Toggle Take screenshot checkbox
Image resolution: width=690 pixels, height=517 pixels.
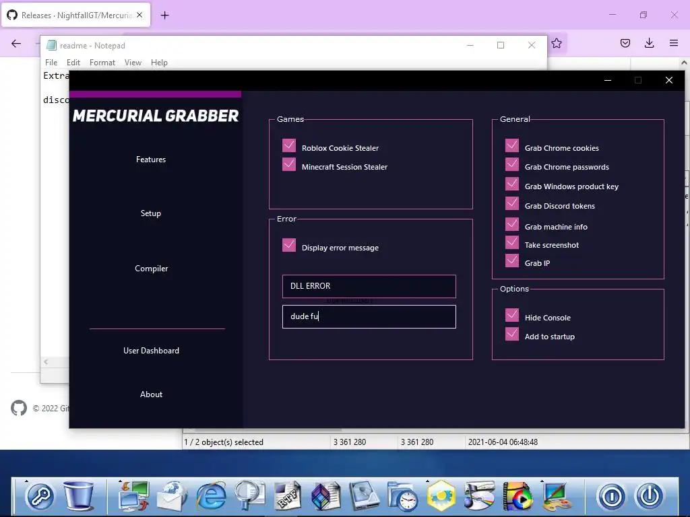512,242
